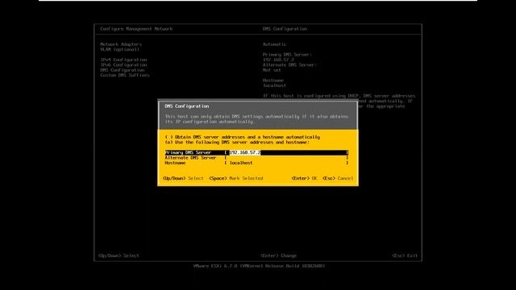Click the <Esc> Cancel hint in dialog
Viewport: 516px width, 290px height.
coord(338,178)
